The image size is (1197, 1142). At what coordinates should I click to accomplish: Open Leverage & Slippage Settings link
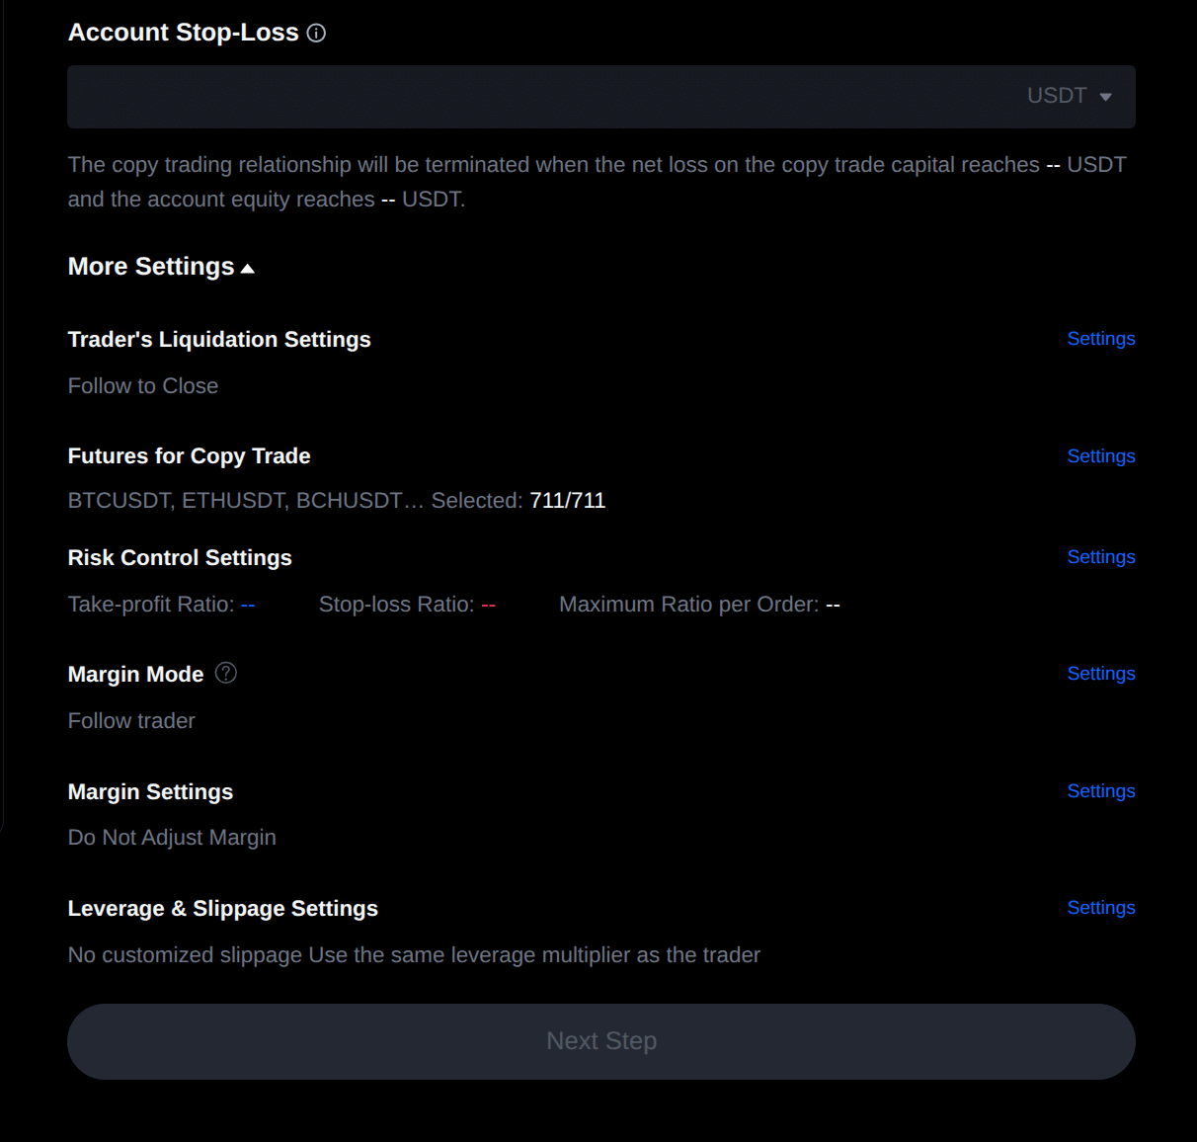(x=1101, y=908)
